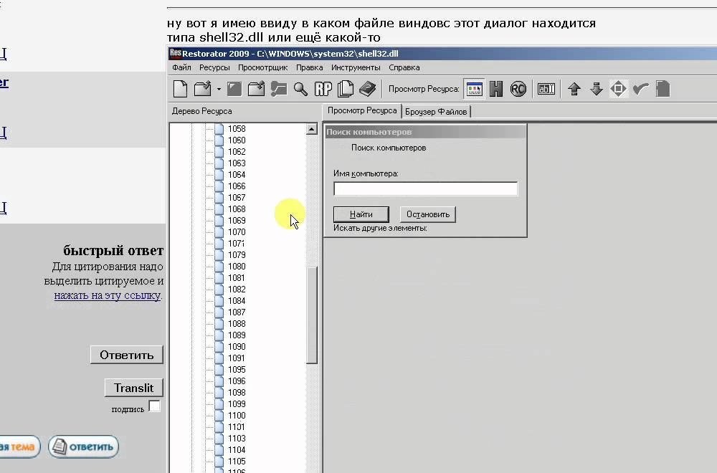The height and width of the screenshot is (473, 717).
Task: Click page icon of resource 1082
Action: coord(219,290)
